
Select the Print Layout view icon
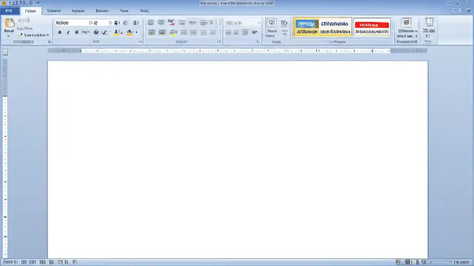click(x=398, y=262)
